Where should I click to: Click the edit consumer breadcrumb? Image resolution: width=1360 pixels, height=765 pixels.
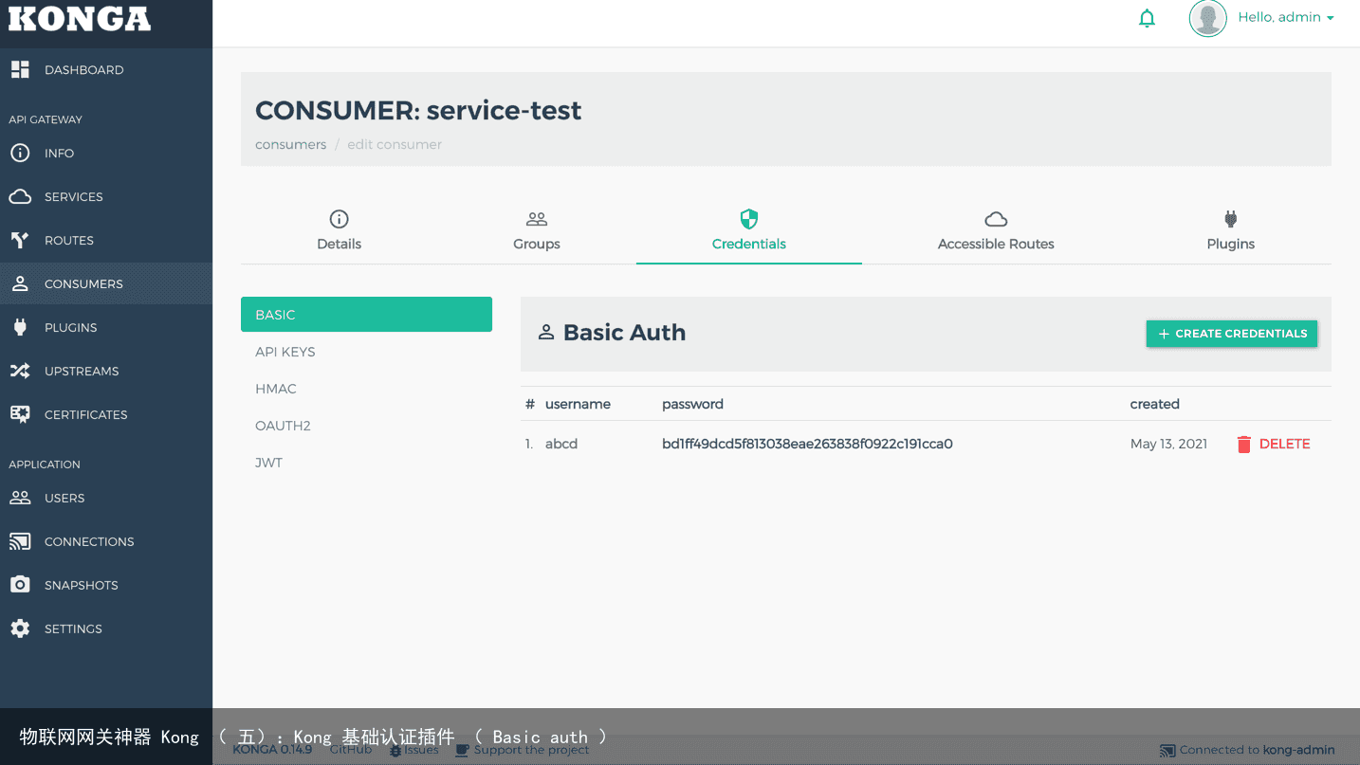click(395, 144)
